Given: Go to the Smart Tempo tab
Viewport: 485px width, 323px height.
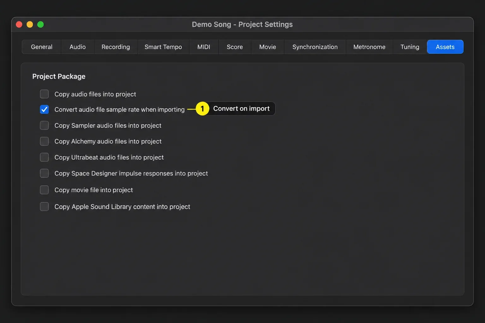Looking at the screenshot, I should point(163,47).
